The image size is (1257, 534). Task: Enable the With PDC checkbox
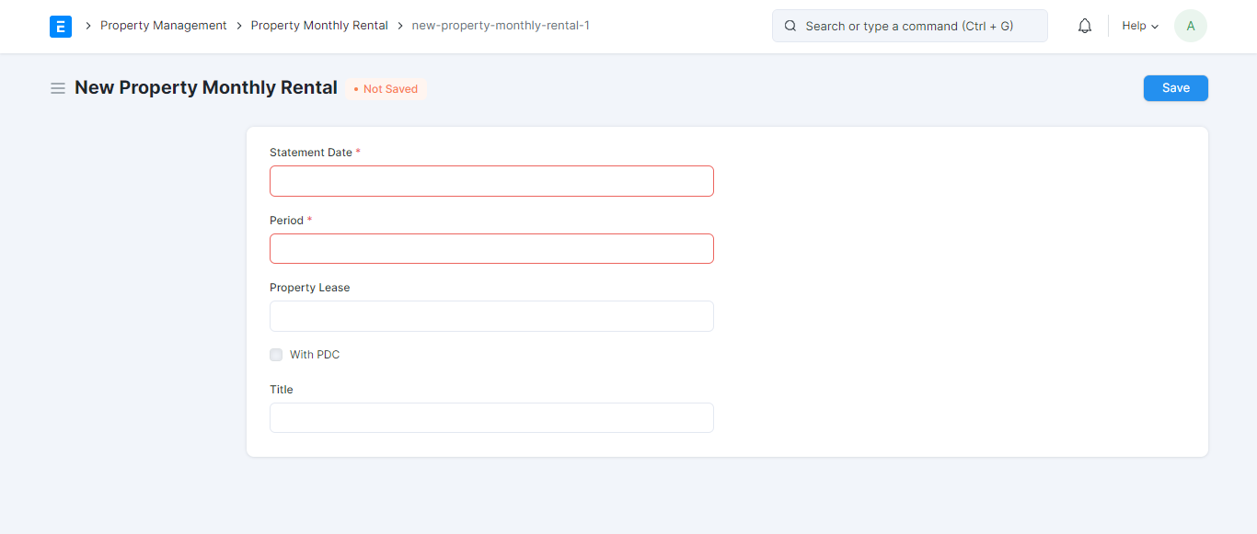click(276, 354)
